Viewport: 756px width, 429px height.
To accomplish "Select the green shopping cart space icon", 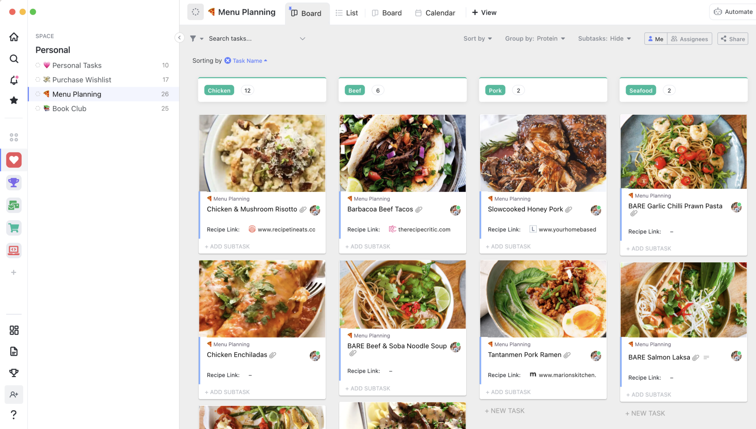I will tap(14, 228).
